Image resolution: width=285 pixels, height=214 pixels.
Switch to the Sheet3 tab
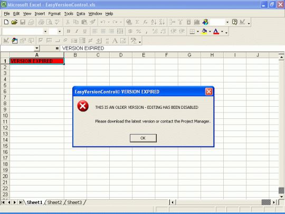tap(74, 202)
